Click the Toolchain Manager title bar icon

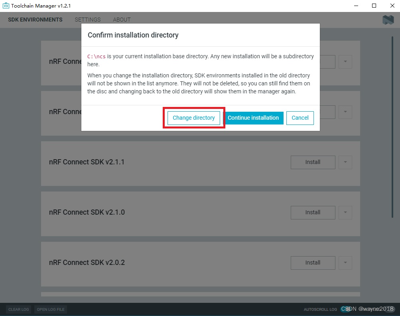6,6
